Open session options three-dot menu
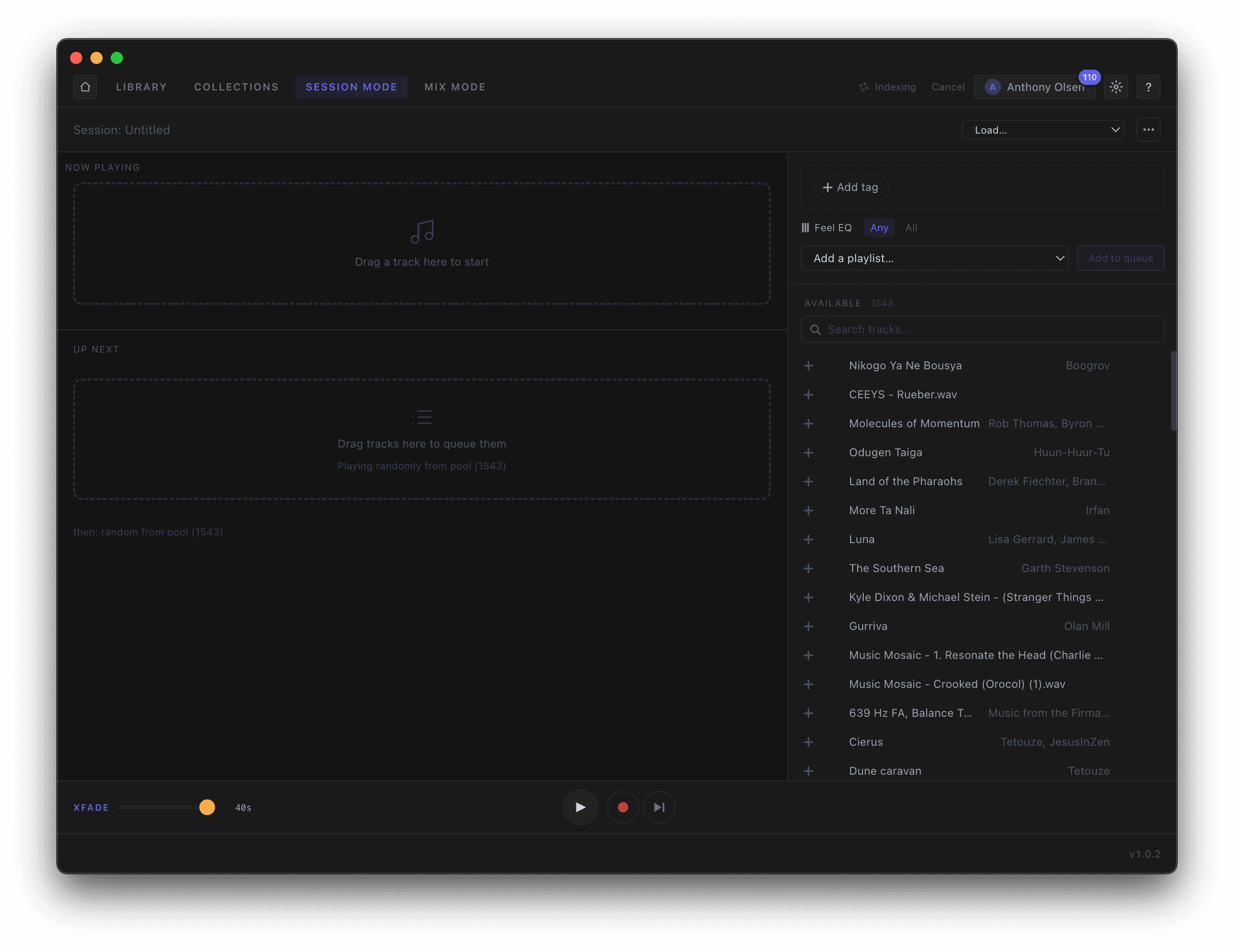This screenshot has width=1234, height=949. 1148,130
